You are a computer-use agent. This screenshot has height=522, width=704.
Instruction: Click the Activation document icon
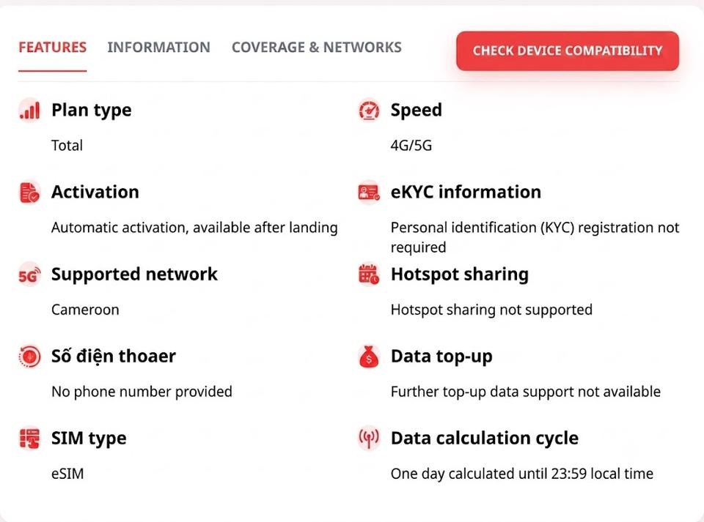tap(29, 193)
